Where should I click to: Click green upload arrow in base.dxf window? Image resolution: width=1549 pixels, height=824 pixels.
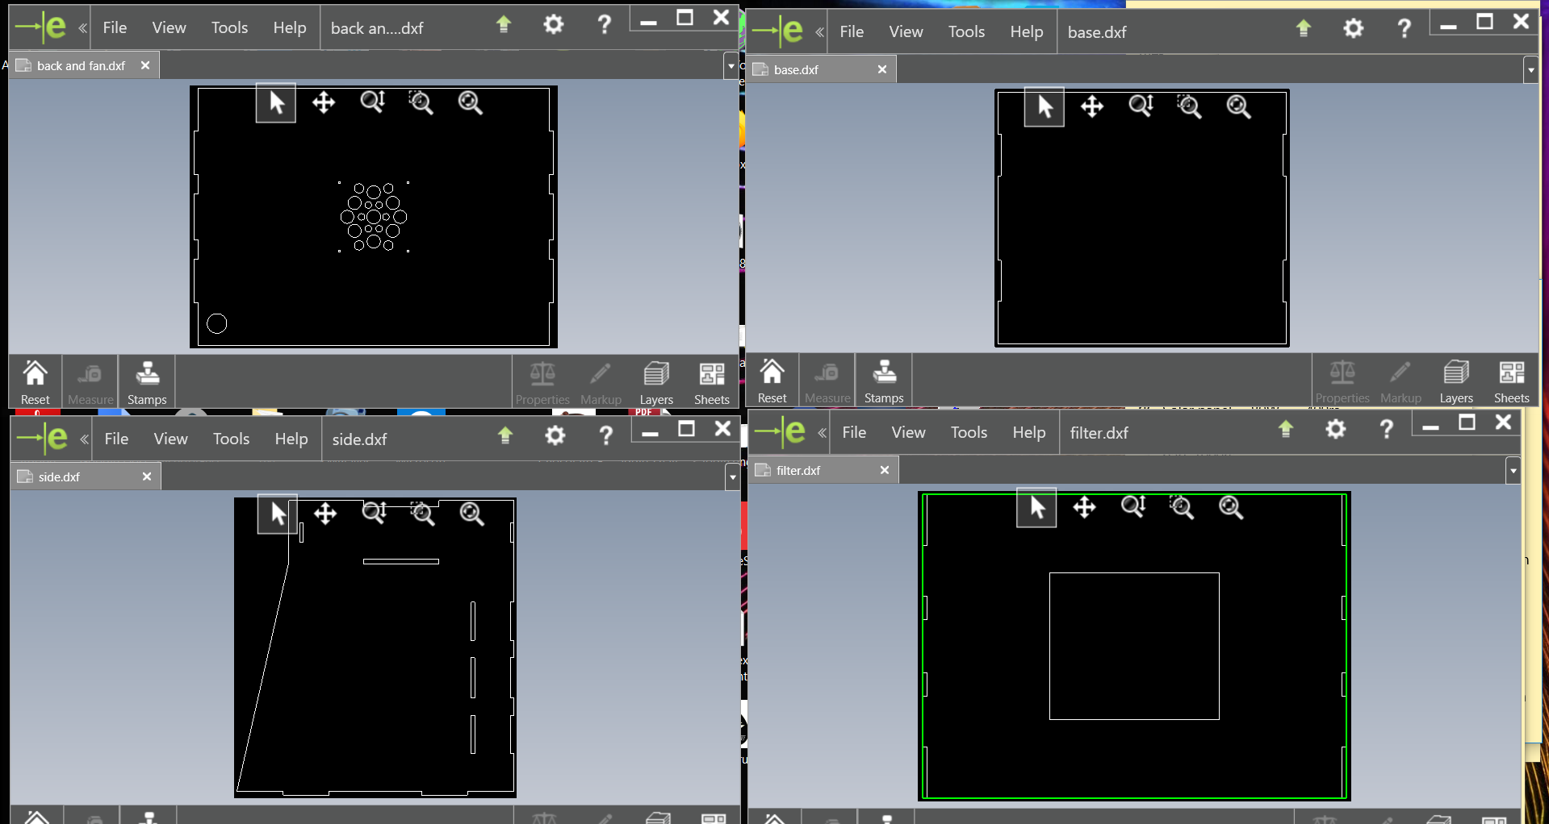tap(1304, 29)
